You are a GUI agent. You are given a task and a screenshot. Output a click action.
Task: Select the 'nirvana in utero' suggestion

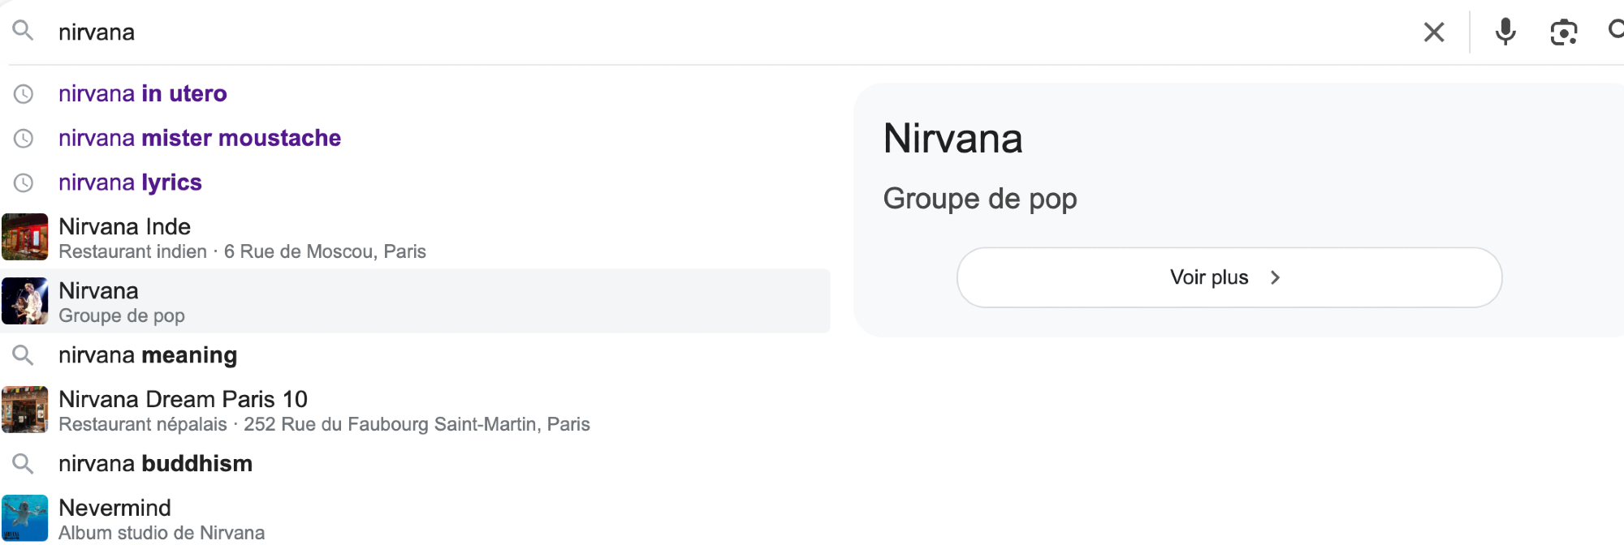point(143,94)
